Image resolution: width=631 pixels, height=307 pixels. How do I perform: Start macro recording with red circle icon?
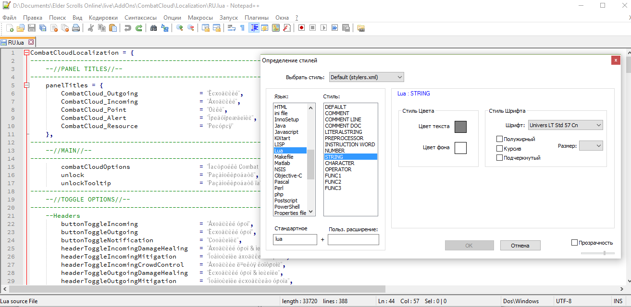click(x=301, y=28)
